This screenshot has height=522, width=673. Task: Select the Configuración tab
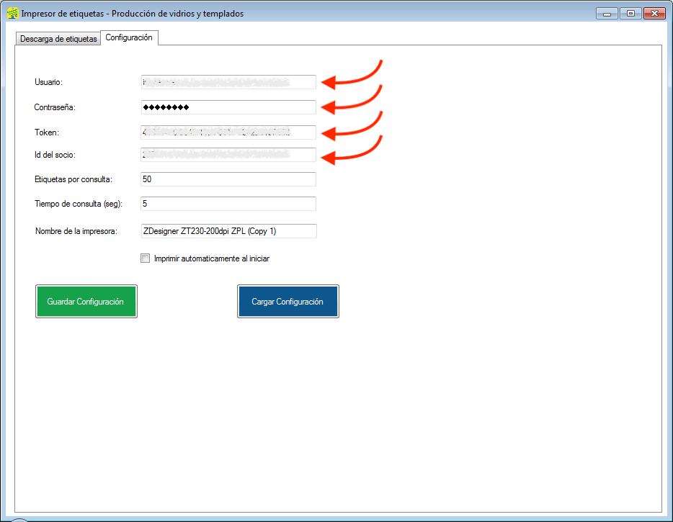pyautogui.click(x=129, y=38)
